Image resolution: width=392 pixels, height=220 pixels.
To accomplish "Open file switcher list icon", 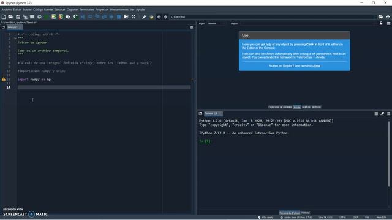I will pos(32,16).
